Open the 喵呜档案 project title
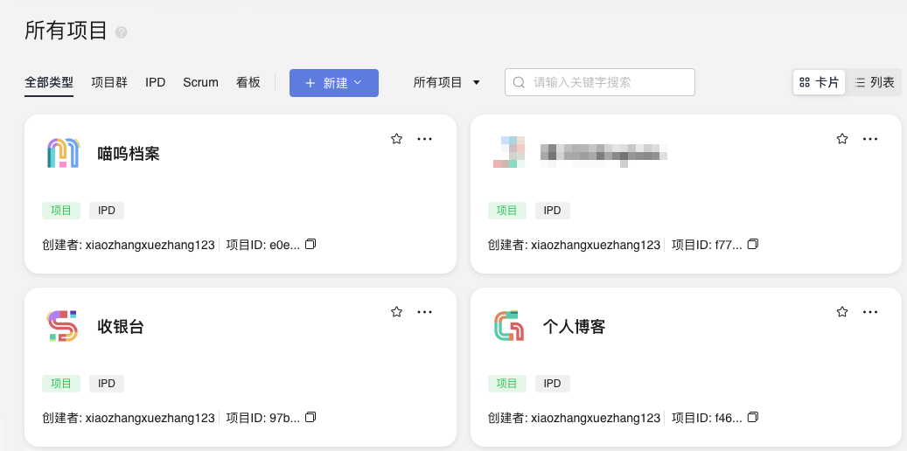This screenshot has height=451, width=907. click(129, 153)
